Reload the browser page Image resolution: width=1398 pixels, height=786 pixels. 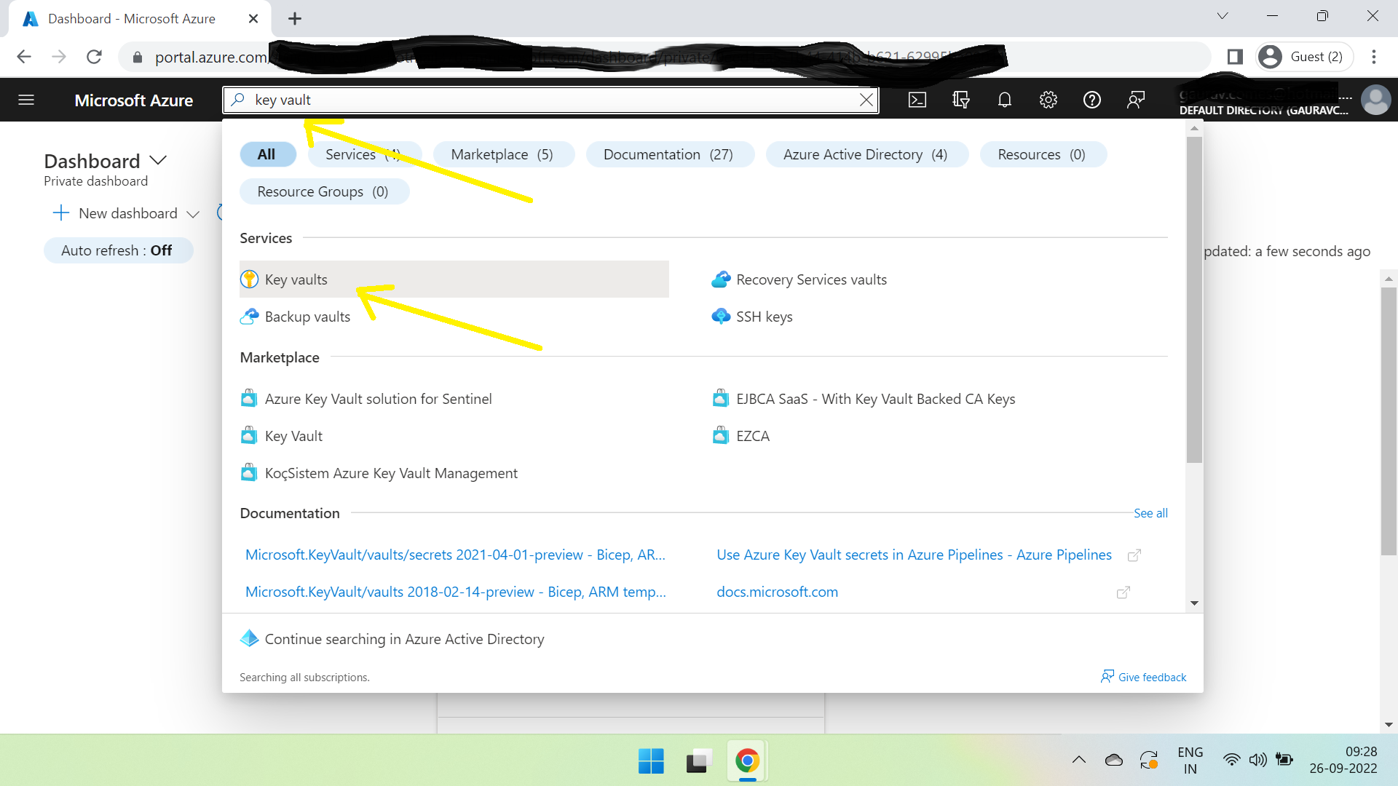(94, 57)
